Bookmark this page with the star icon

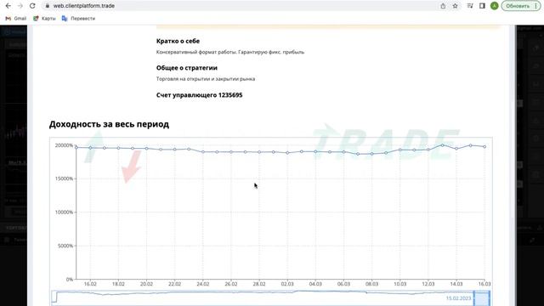tap(456, 6)
